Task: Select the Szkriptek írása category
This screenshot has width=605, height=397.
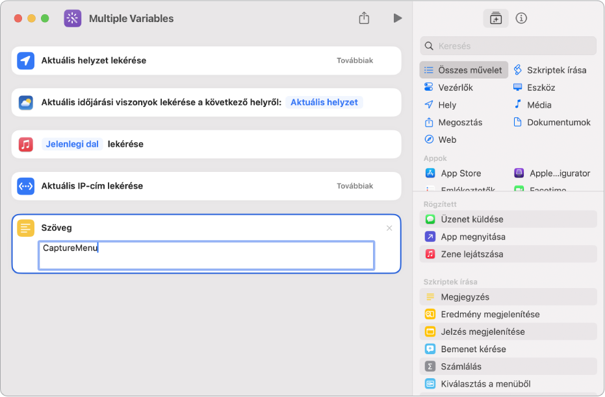Action: pyautogui.click(x=556, y=70)
